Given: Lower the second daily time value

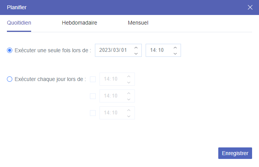Looking at the screenshot, I should pyautogui.click(x=129, y=99).
